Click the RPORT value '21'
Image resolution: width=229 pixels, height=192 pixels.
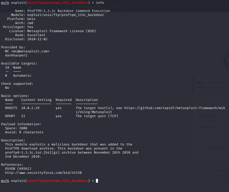point(23,116)
